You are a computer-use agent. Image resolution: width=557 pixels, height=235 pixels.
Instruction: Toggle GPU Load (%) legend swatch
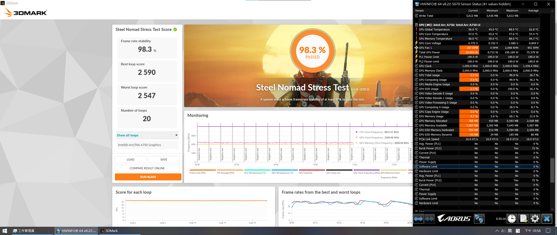coord(312,170)
